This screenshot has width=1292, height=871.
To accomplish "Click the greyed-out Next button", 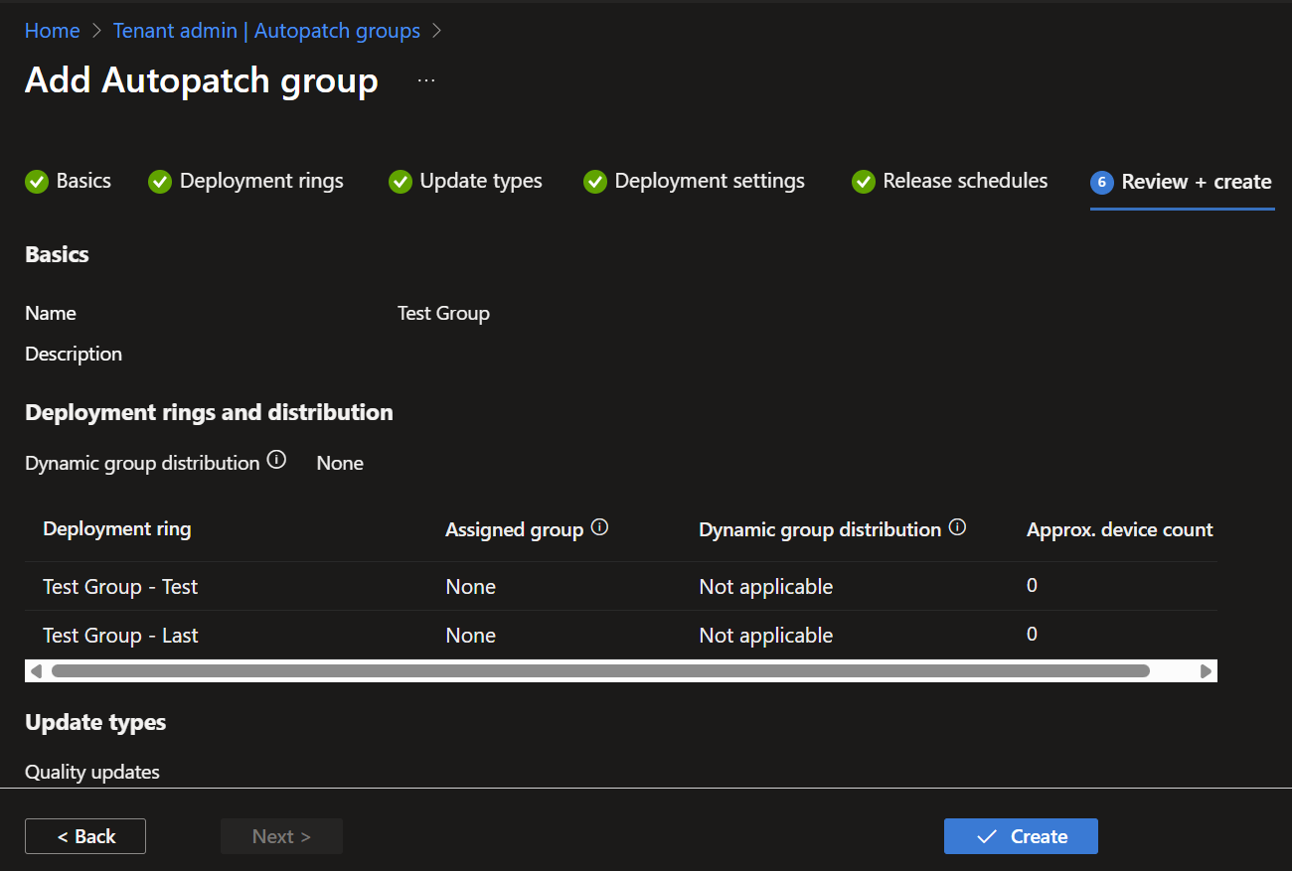I will 281,836.
